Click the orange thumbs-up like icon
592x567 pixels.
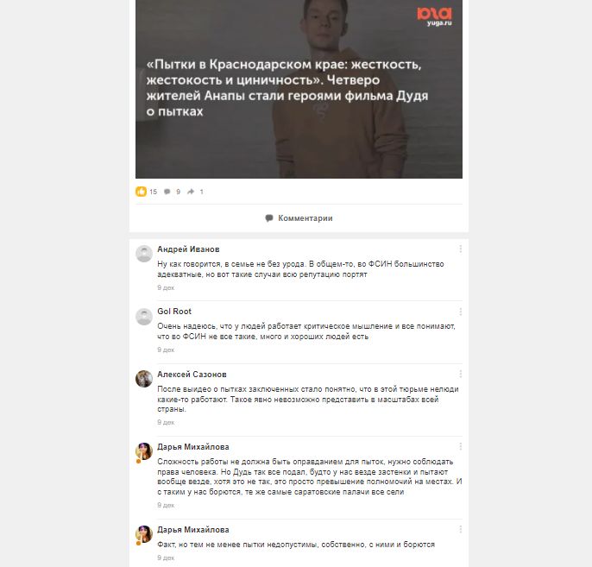(x=141, y=192)
